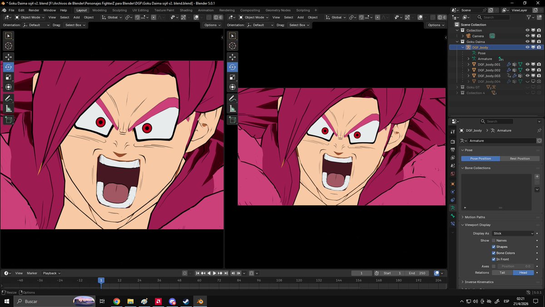Select the Measure tool in left viewport
The width and height of the screenshot is (545, 307).
[9, 108]
